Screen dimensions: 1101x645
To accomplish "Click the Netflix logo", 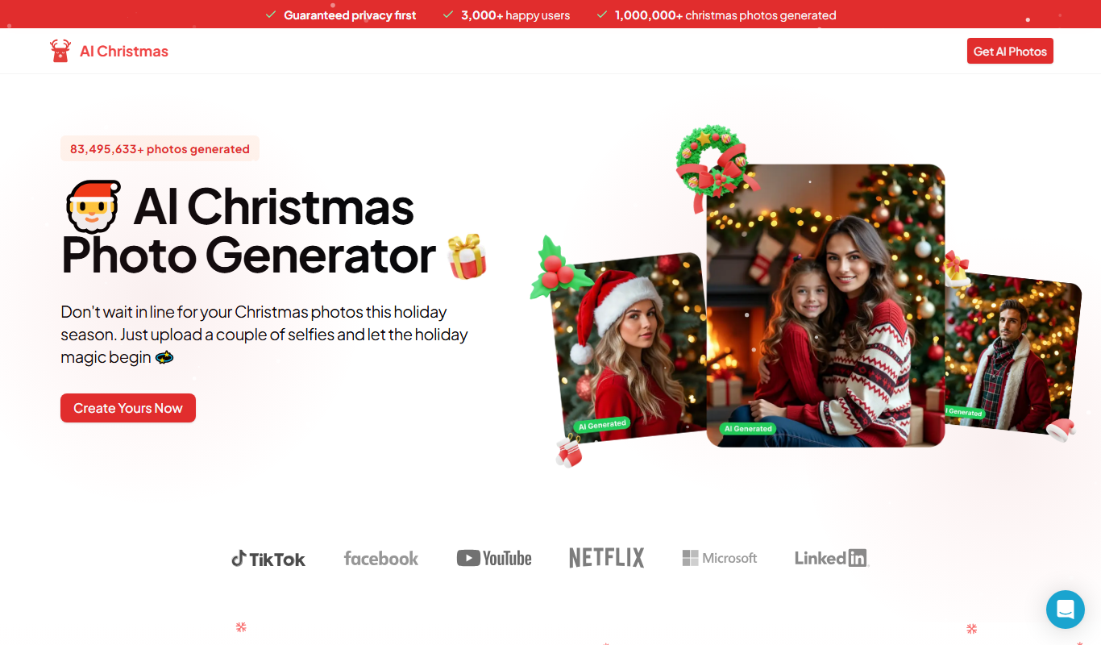I will pos(607,558).
